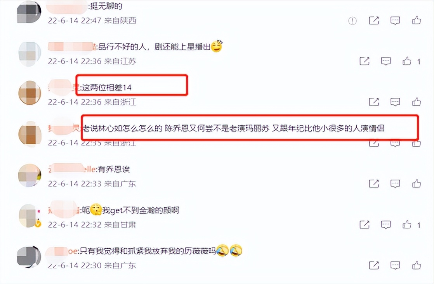Like the 我get不到金瀚的颜 comment
434x284 pixels.
point(407,224)
